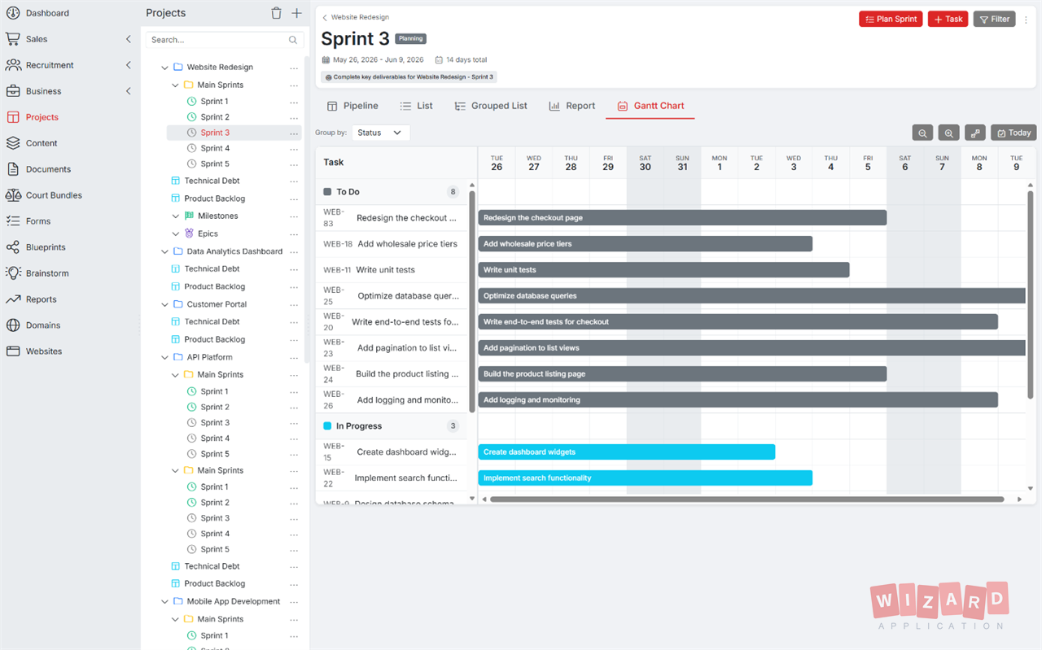Expand the Sales sidebar submenu arrow
The height and width of the screenshot is (650, 1042).
(x=128, y=39)
